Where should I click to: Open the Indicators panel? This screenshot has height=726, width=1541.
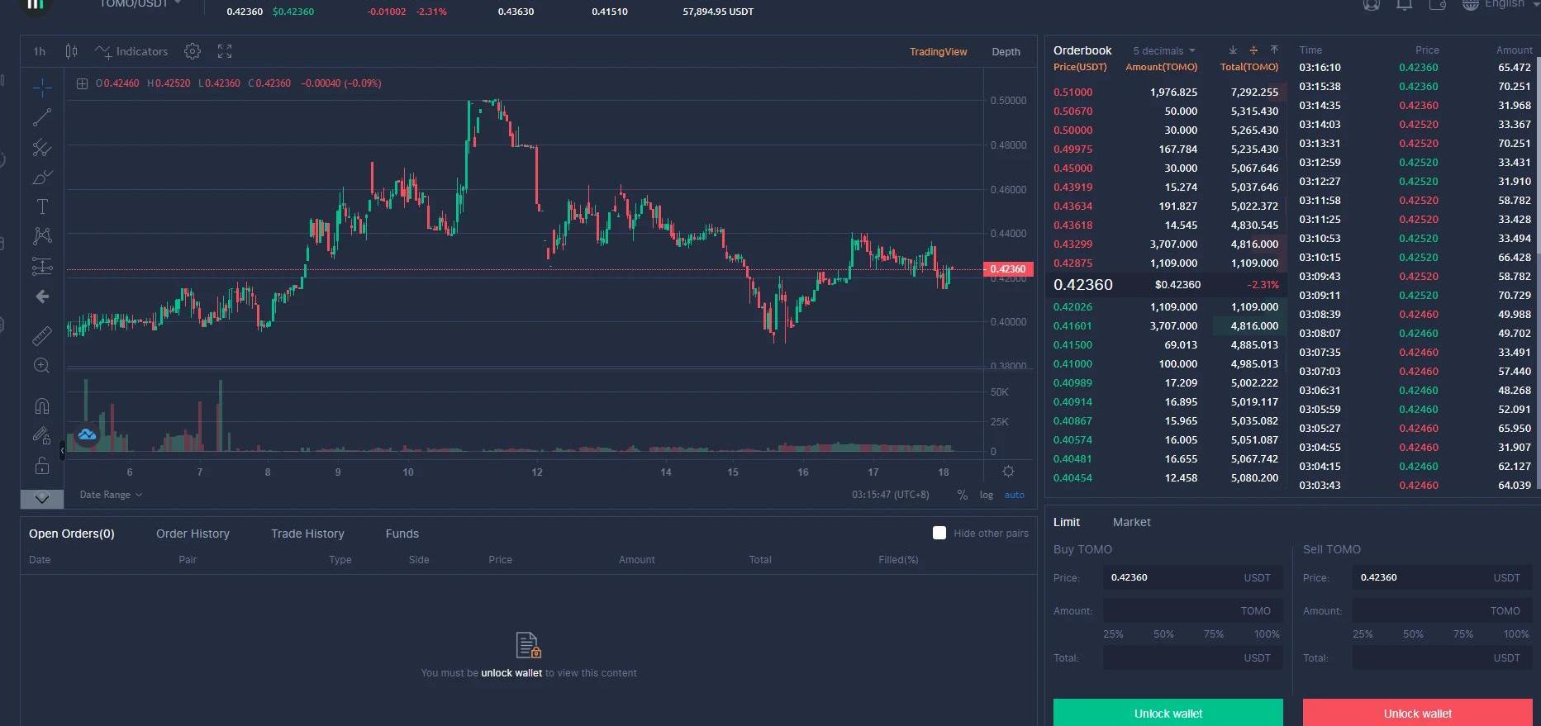pyautogui.click(x=131, y=51)
